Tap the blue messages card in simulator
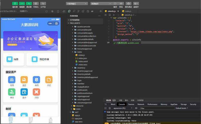 coord(14,59)
